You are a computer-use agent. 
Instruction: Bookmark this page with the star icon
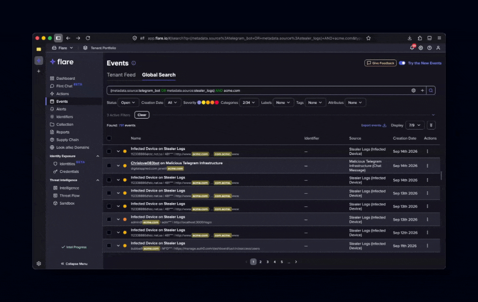pos(368,38)
